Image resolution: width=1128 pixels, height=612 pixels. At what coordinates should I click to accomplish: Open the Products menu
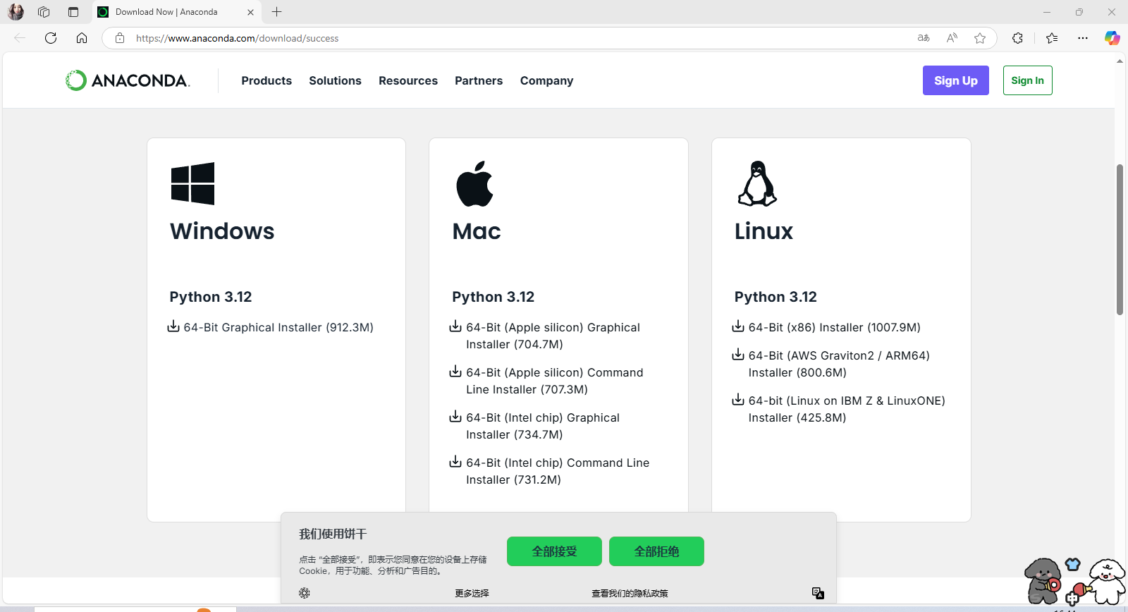[x=266, y=80]
